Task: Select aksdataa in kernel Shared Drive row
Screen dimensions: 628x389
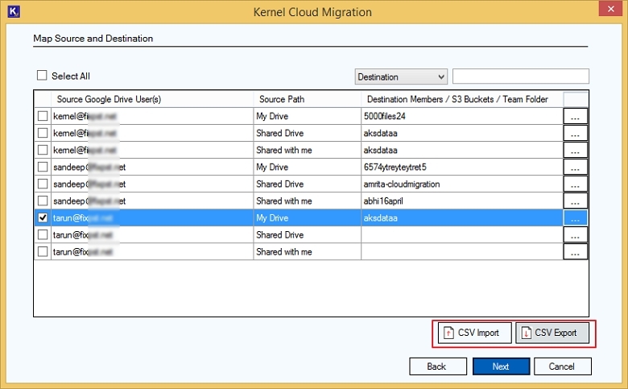Action: (462, 133)
